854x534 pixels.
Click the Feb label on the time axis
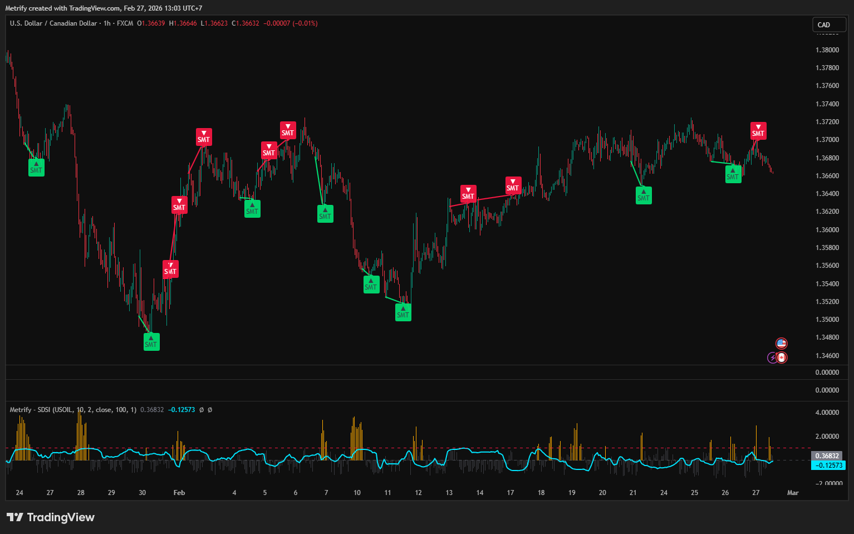179,493
